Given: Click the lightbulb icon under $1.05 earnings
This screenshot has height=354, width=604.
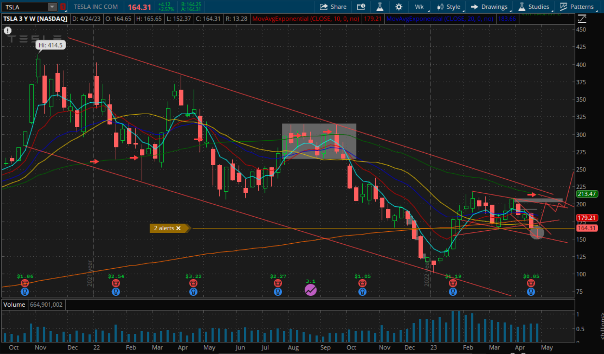Looking at the screenshot, I should click(x=362, y=292).
